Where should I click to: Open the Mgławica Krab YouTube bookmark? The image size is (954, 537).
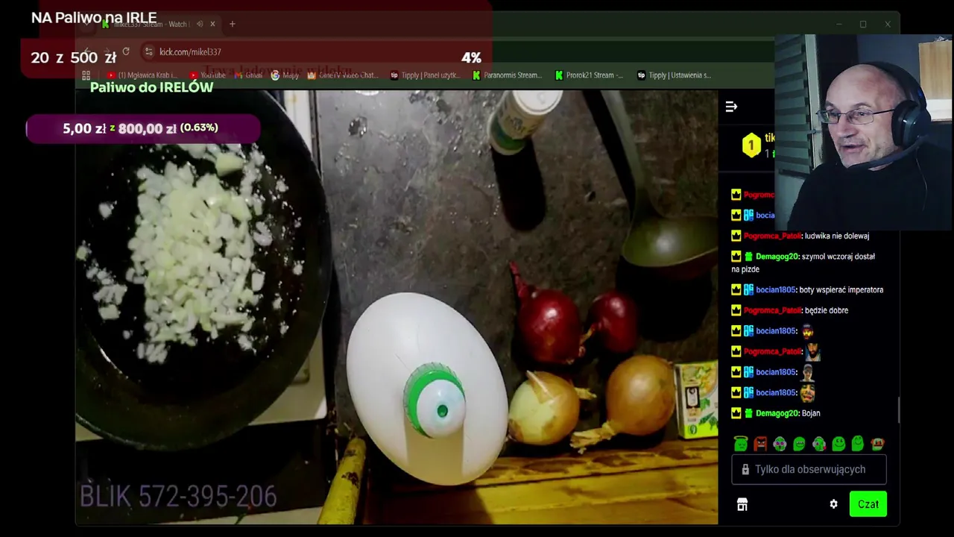142,75
